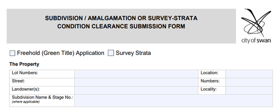Tick the Freehold (Green Title) Application checkbox
Screen dimensions: 279x111
[12, 53]
